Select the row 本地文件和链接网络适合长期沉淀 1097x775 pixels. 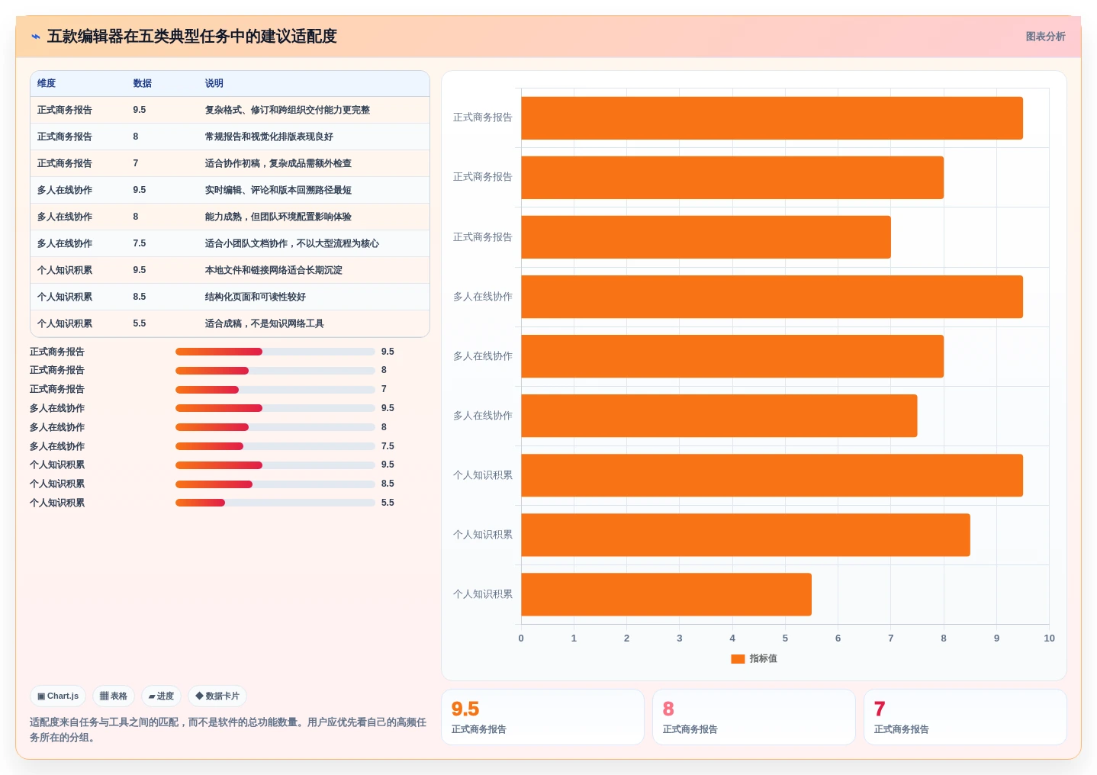pyautogui.click(x=230, y=270)
